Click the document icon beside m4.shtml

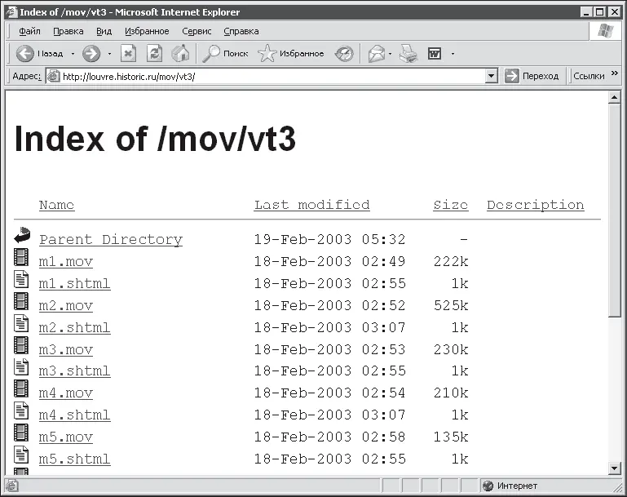point(21,410)
